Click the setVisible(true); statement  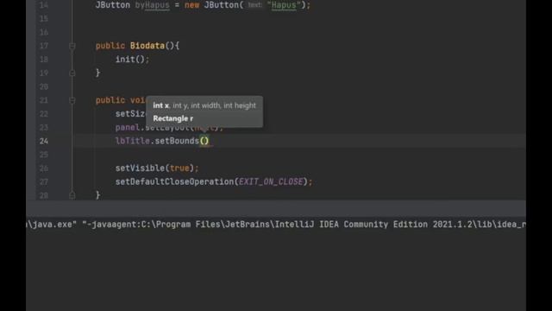click(157, 168)
